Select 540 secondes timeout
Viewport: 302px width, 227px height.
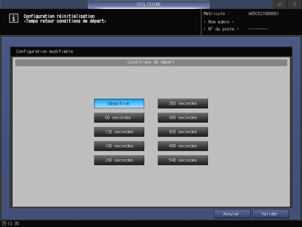(x=183, y=160)
